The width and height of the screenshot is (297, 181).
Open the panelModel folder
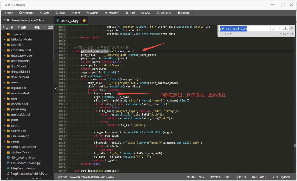tap(19, 104)
